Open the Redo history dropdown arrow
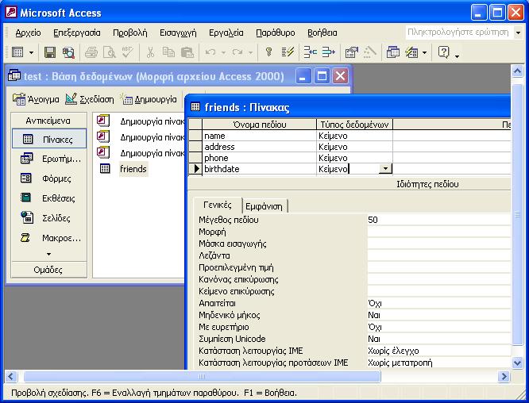Viewport: 529px width, 403px height. point(250,52)
